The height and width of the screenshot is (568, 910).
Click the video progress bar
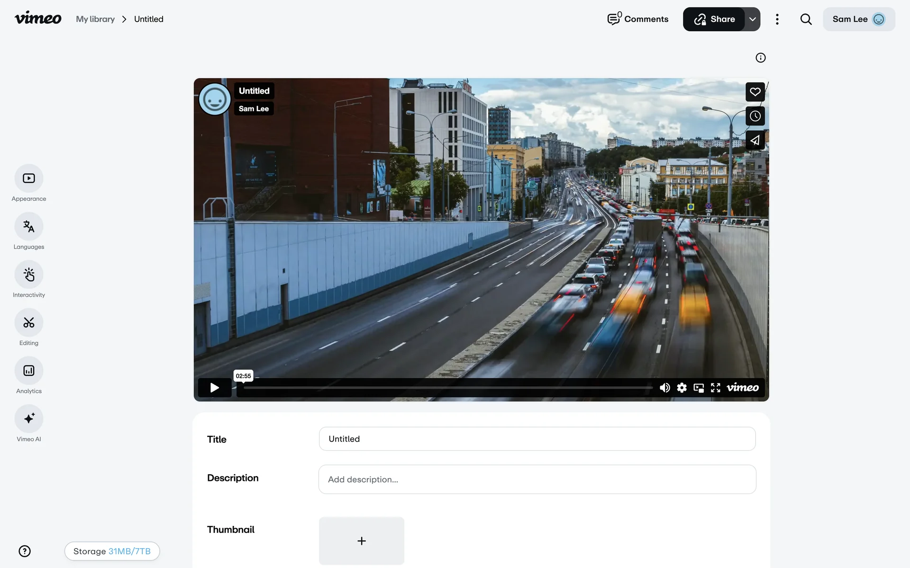pos(446,388)
